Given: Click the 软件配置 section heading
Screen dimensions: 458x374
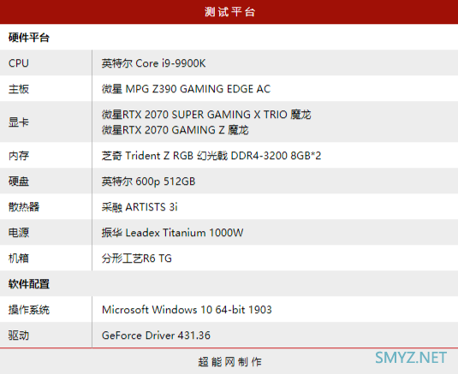Looking at the screenshot, I should pos(28,284).
